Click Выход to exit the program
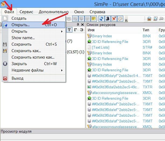 pos(17,78)
